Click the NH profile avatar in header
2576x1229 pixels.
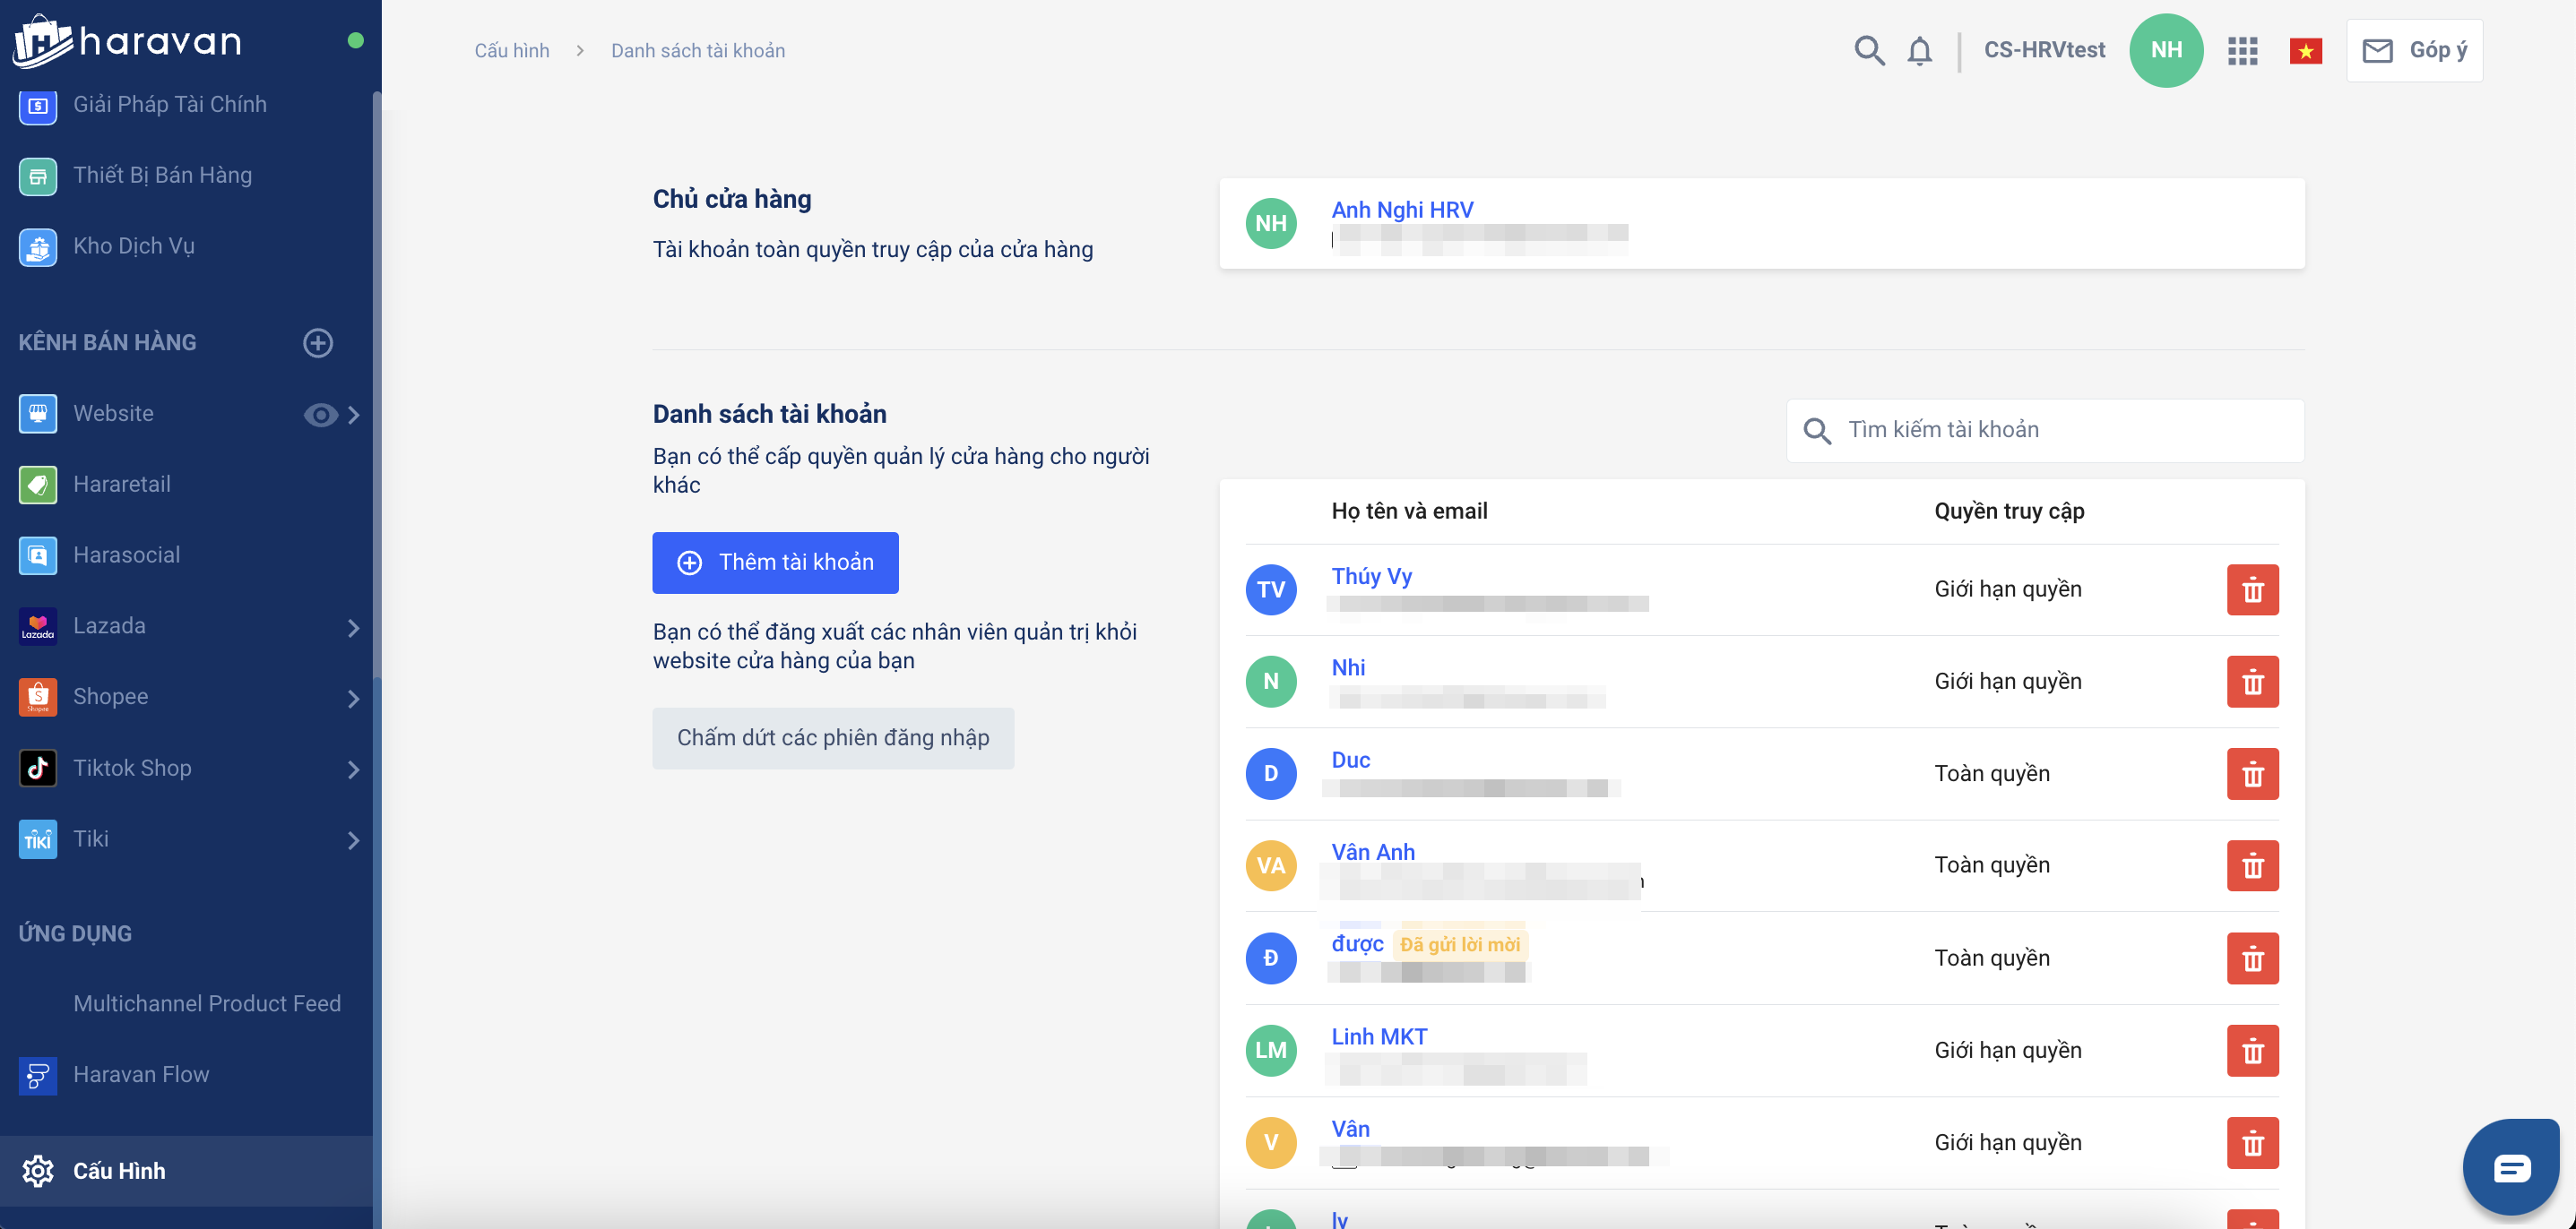coord(2166,50)
